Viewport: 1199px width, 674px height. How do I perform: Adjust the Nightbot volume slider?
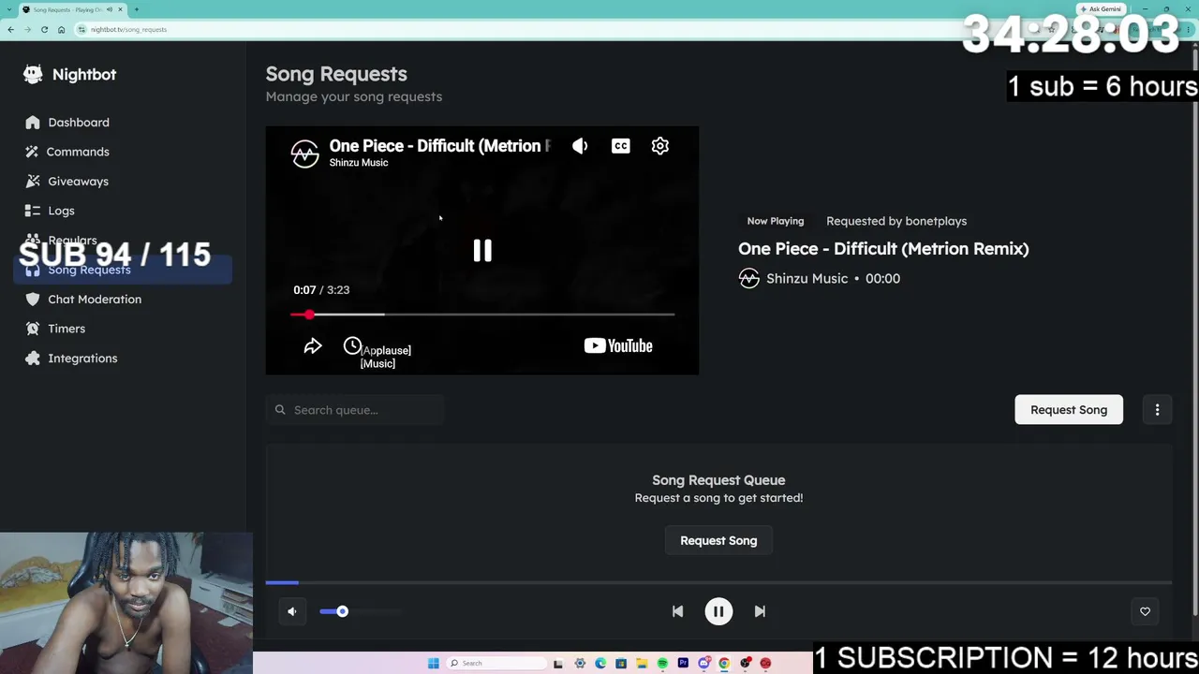[x=361, y=611]
